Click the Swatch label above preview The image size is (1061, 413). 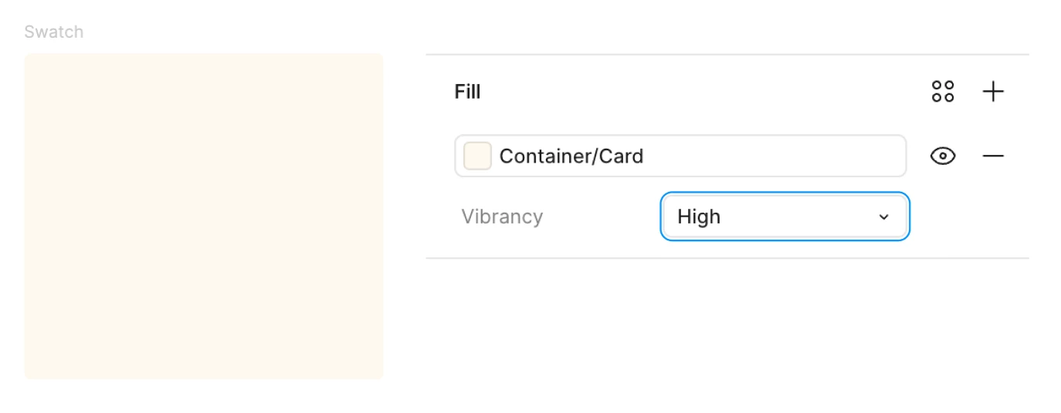pyautogui.click(x=54, y=32)
